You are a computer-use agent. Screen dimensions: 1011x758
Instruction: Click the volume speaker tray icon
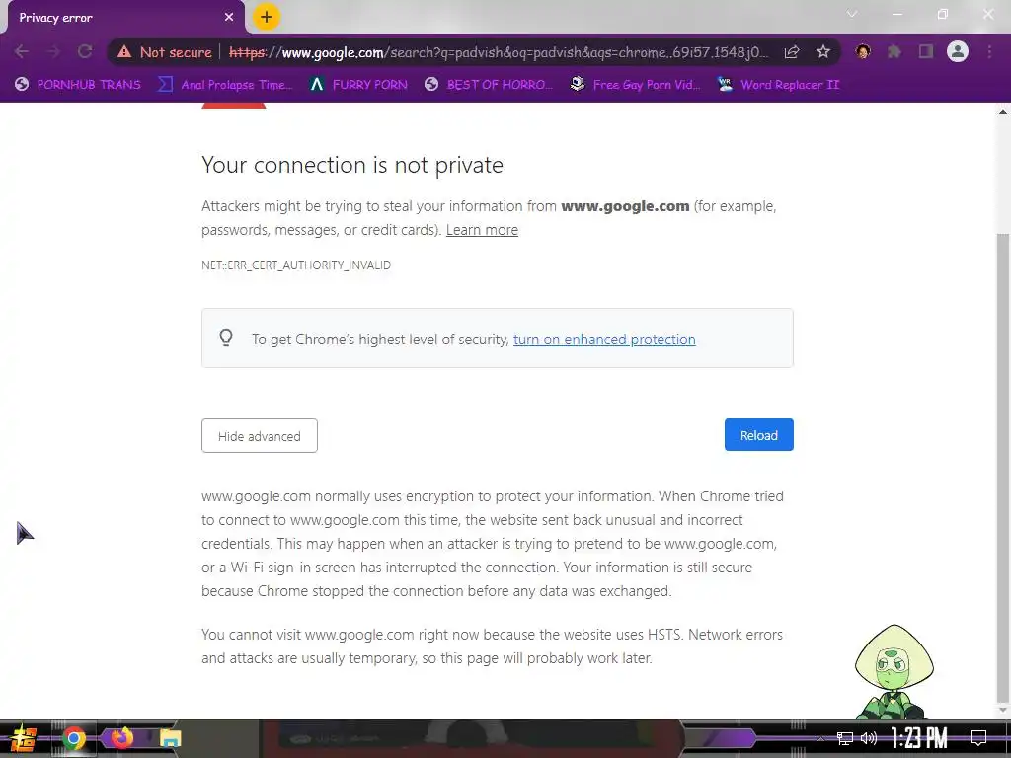(x=869, y=738)
